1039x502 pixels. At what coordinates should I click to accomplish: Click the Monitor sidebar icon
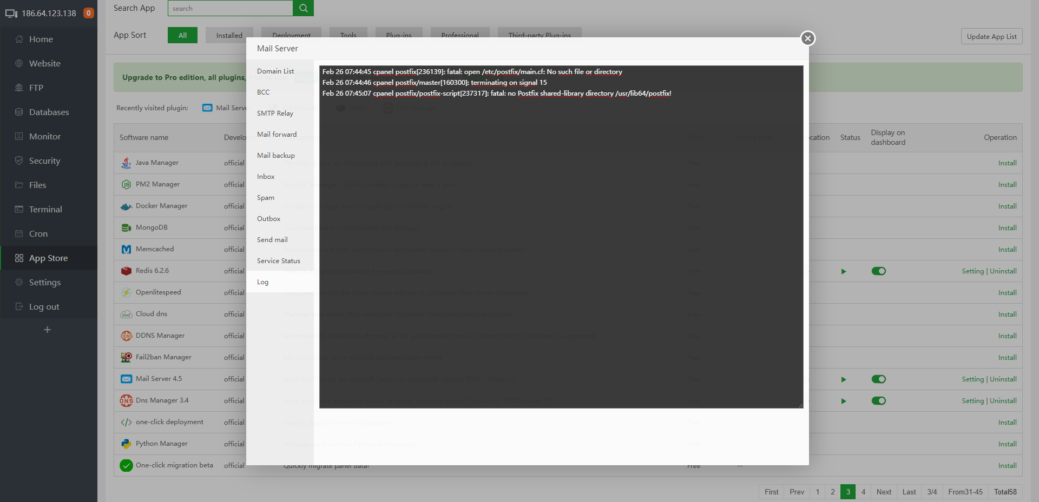point(19,136)
